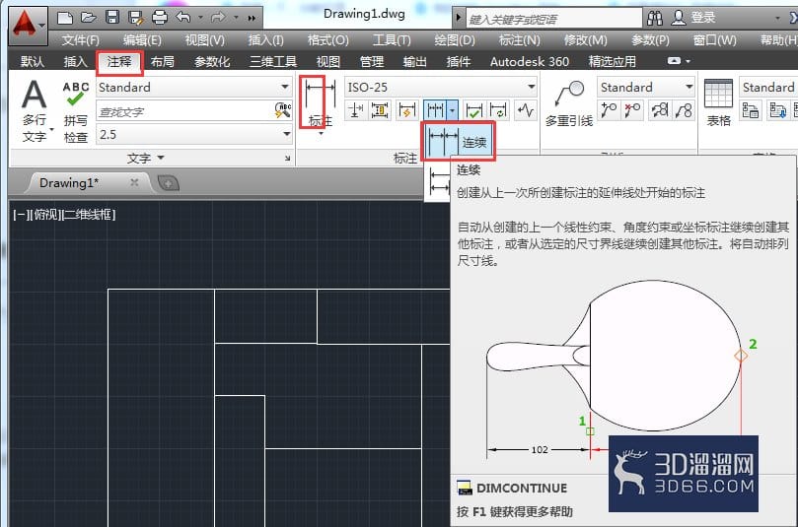Expand the 文字 panel title
Viewport: 798px width, 527px height.
click(145, 158)
